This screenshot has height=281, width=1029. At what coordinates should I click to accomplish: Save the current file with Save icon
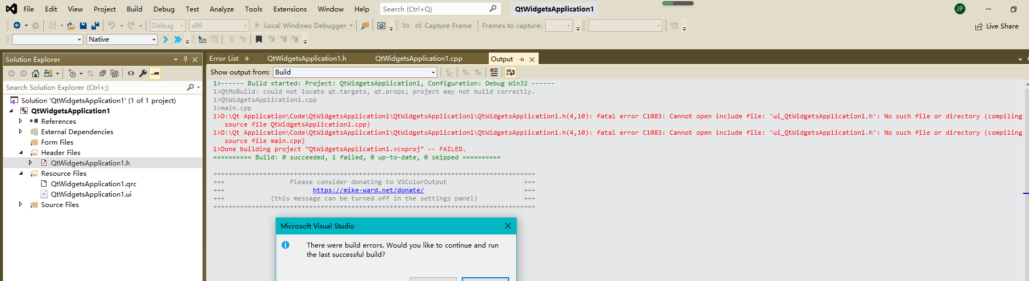point(83,25)
